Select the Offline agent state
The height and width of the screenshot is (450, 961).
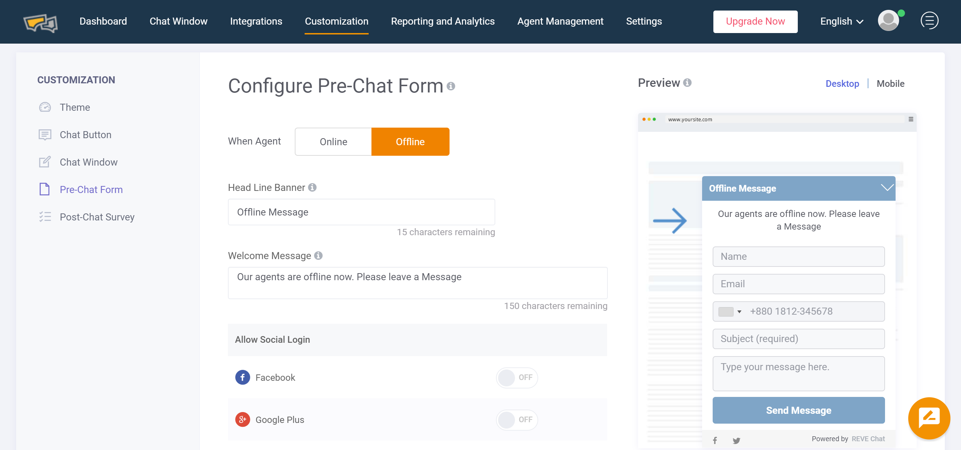click(x=411, y=142)
